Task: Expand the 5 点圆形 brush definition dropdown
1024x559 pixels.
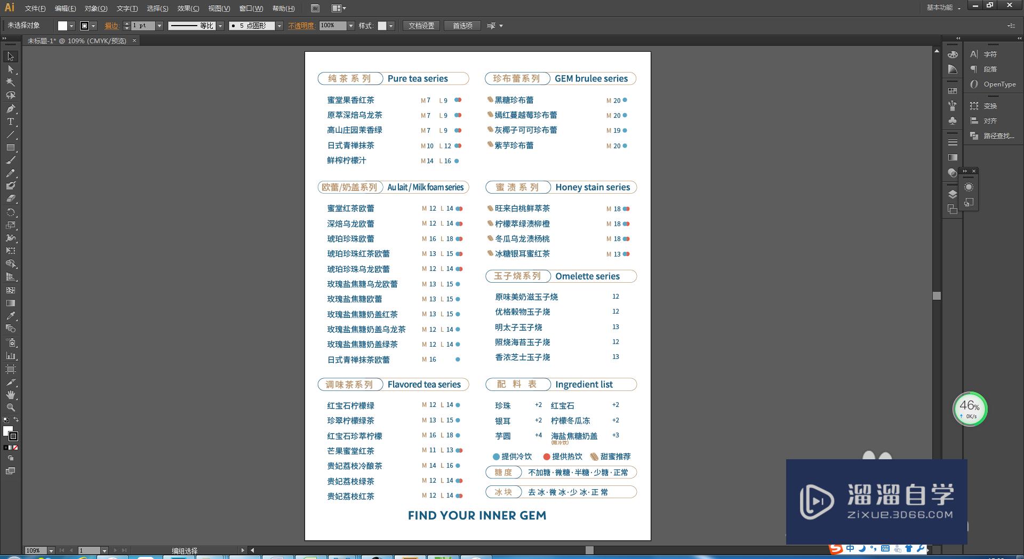Action: 279,25
